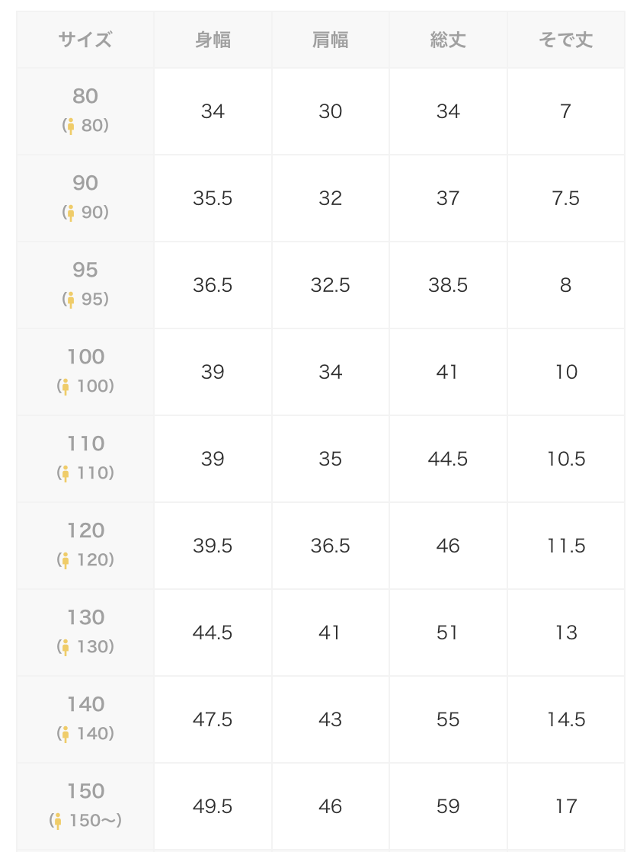The width and height of the screenshot is (643, 852).
Task: Click the size 80 row label
Action: point(85,111)
